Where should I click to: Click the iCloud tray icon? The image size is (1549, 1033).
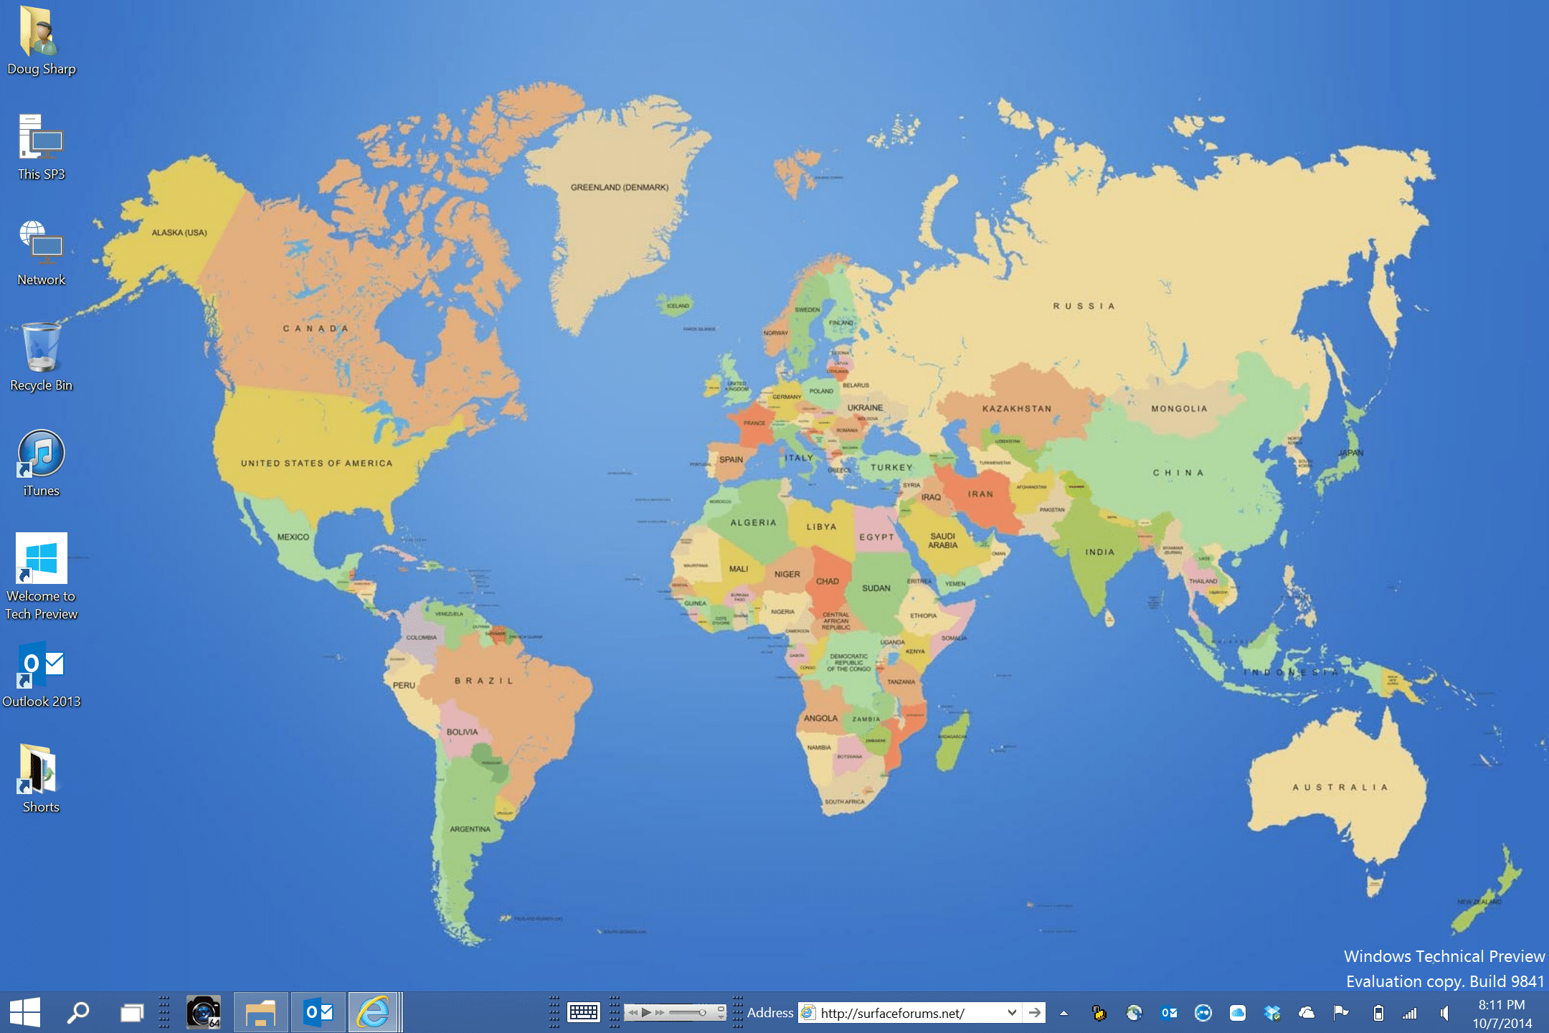click(x=1238, y=1013)
